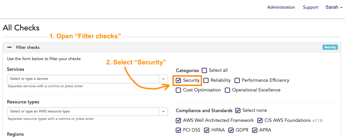Check the Operational Excellence checkbox

(x=227, y=90)
